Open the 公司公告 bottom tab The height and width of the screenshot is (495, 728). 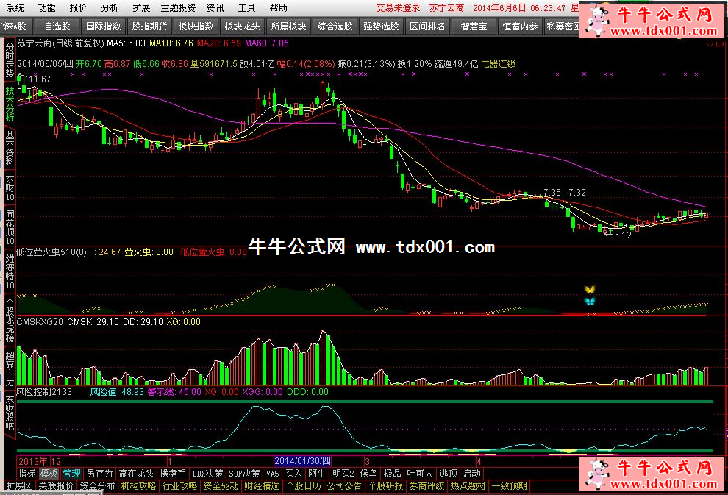(x=344, y=485)
